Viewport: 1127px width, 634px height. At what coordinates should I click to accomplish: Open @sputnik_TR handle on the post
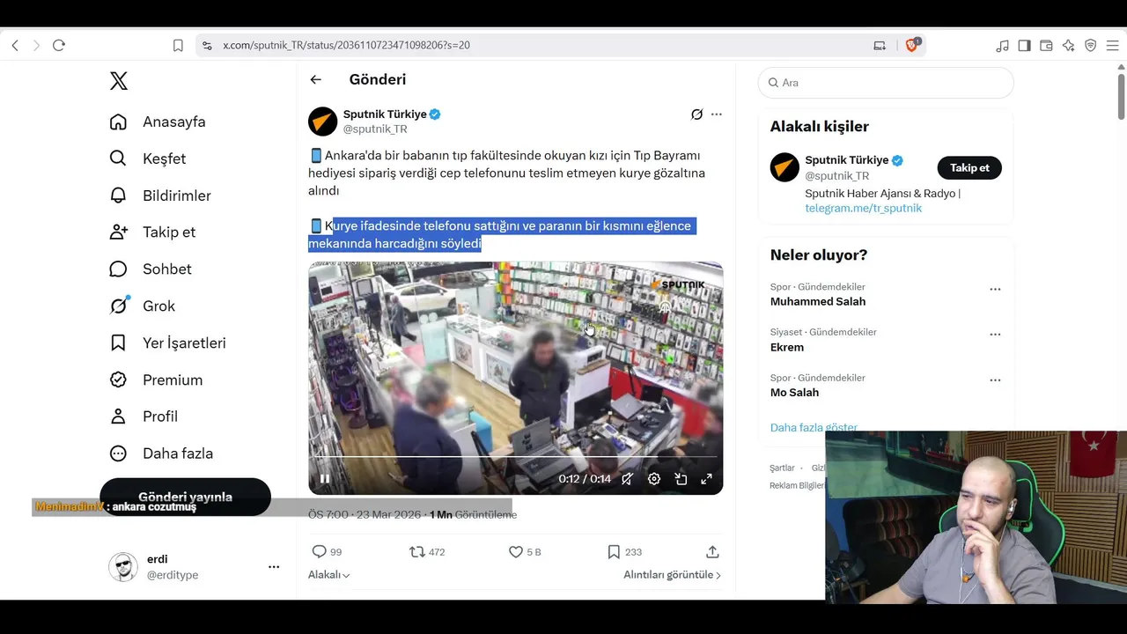[375, 129]
